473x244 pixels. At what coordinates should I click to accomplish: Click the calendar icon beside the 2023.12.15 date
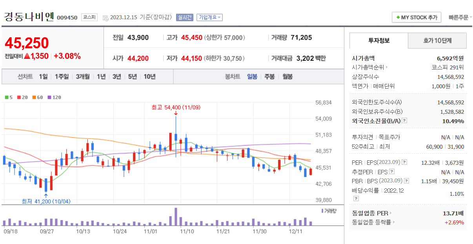click(105, 18)
